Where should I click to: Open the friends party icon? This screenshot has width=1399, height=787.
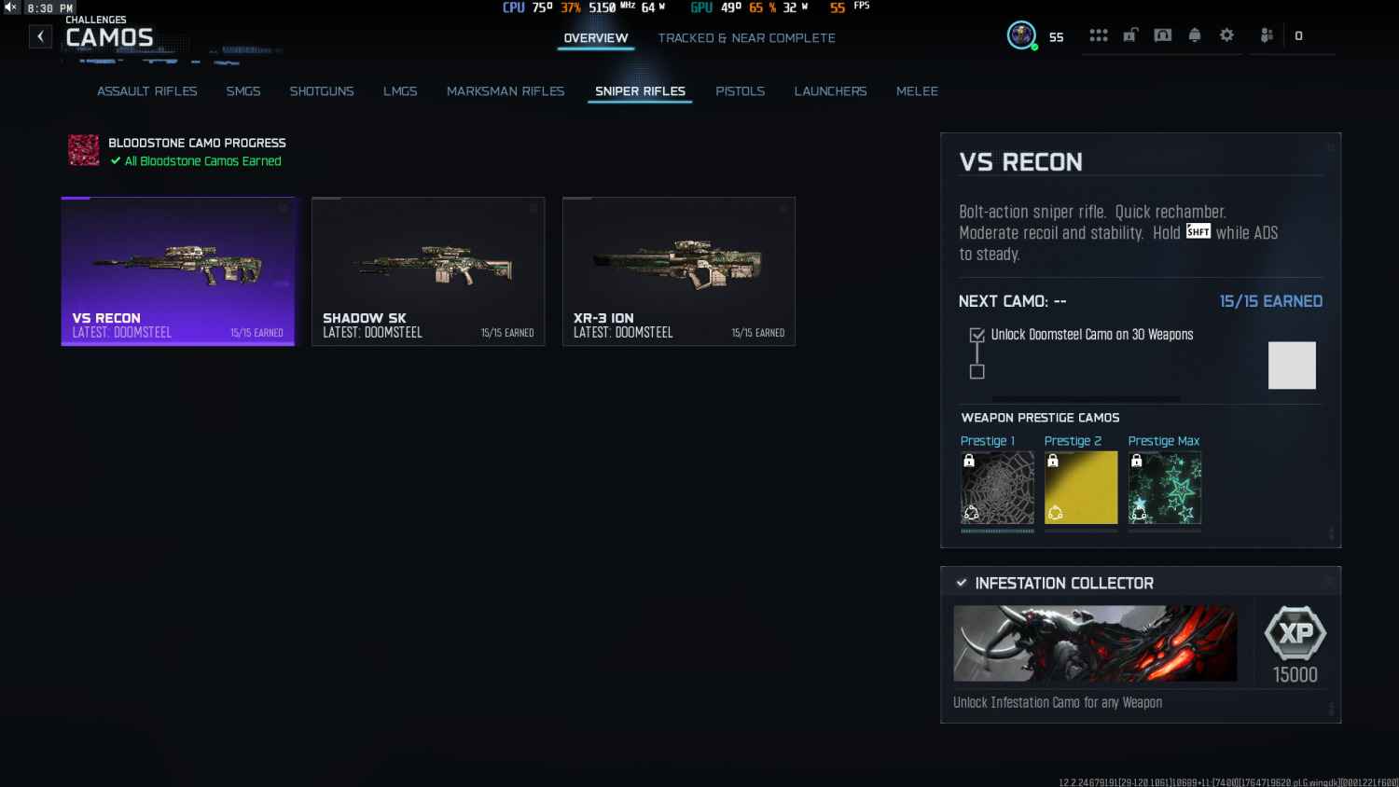pyautogui.click(x=1267, y=35)
